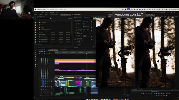
Task: Click new item icon in Project panel footer
Action: [x=69, y=47]
